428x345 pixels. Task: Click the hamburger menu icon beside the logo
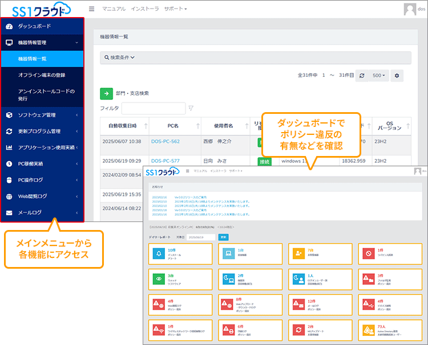(x=92, y=9)
